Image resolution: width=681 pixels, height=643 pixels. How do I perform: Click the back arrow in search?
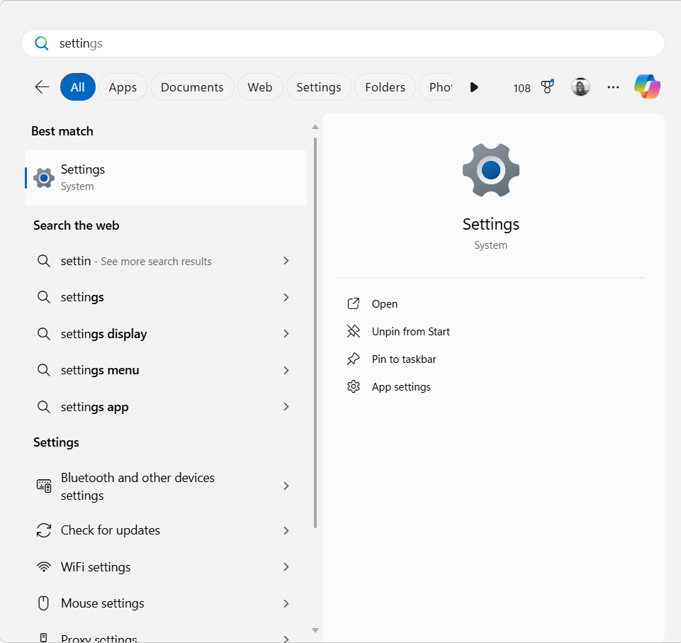(x=41, y=86)
